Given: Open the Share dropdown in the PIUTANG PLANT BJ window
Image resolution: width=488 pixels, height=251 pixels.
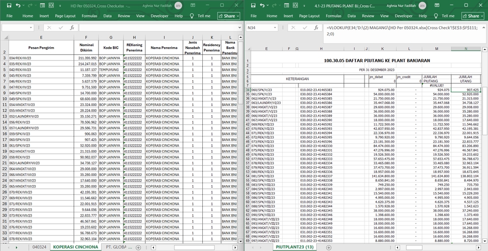Looking at the screenshot, I should [482, 16].
